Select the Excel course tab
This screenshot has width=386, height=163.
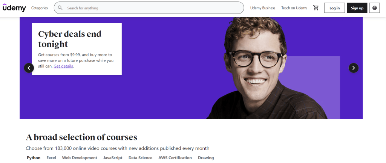coord(51,158)
